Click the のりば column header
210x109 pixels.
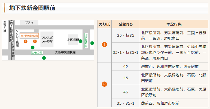point(104,24)
